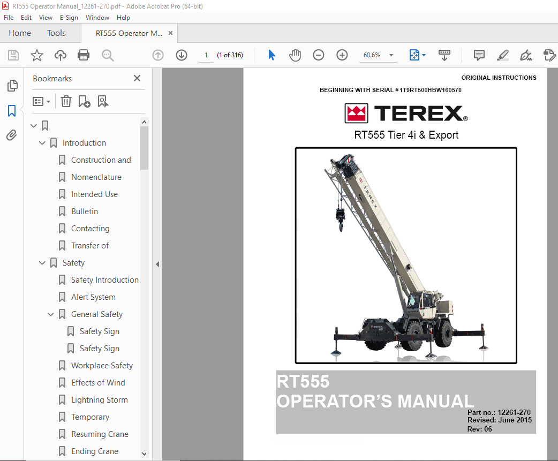The width and height of the screenshot is (558, 461).
Task: Select the Hand tool
Action: (x=295, y=55)
